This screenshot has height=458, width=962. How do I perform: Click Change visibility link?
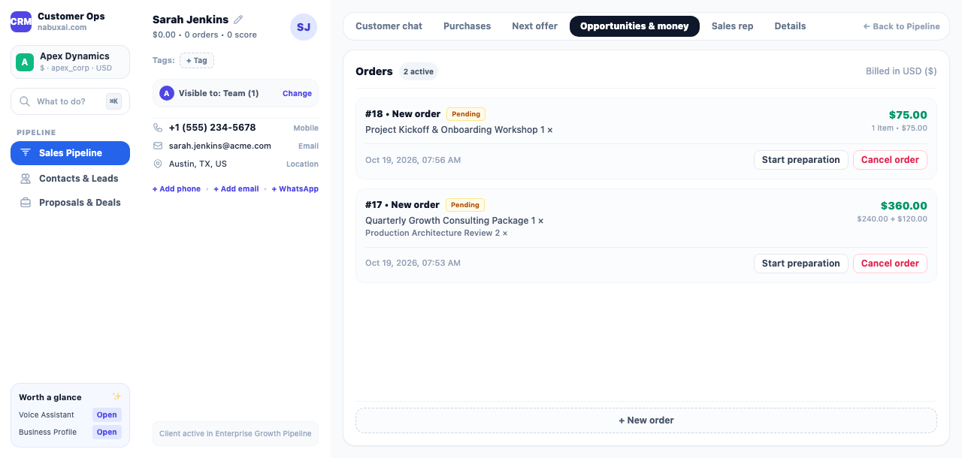[297, 94]
